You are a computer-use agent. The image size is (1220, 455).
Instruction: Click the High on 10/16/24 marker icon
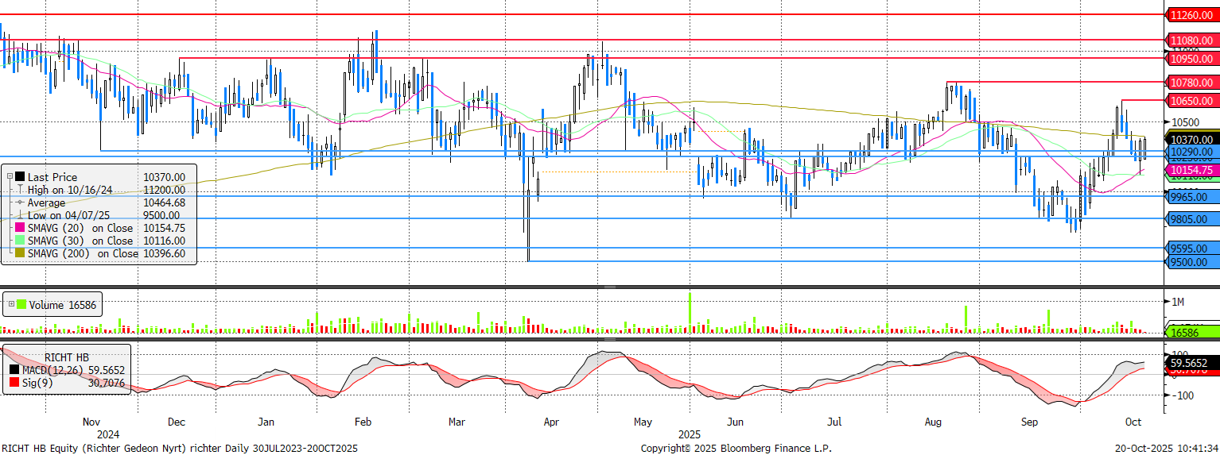(x=20, y=190)
